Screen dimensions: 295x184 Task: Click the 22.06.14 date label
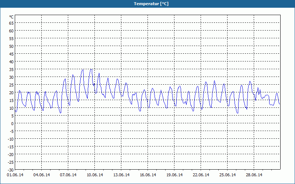(201, 175)
